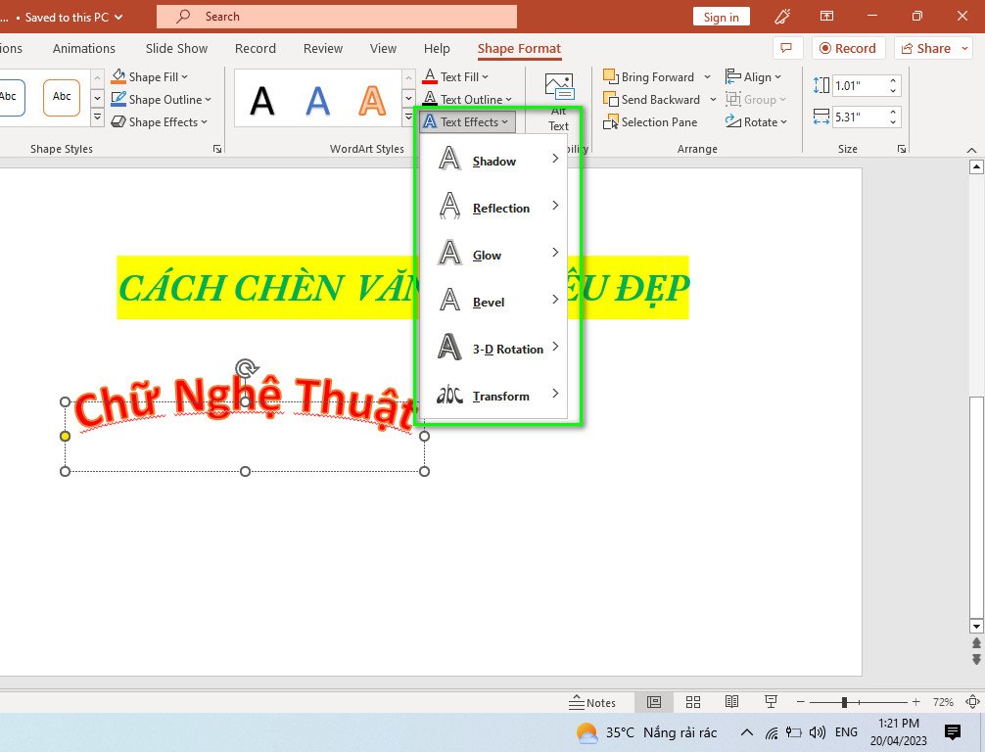Open the Reflection text effect submenu
The image size is (985, 752).
pos(493,207)
